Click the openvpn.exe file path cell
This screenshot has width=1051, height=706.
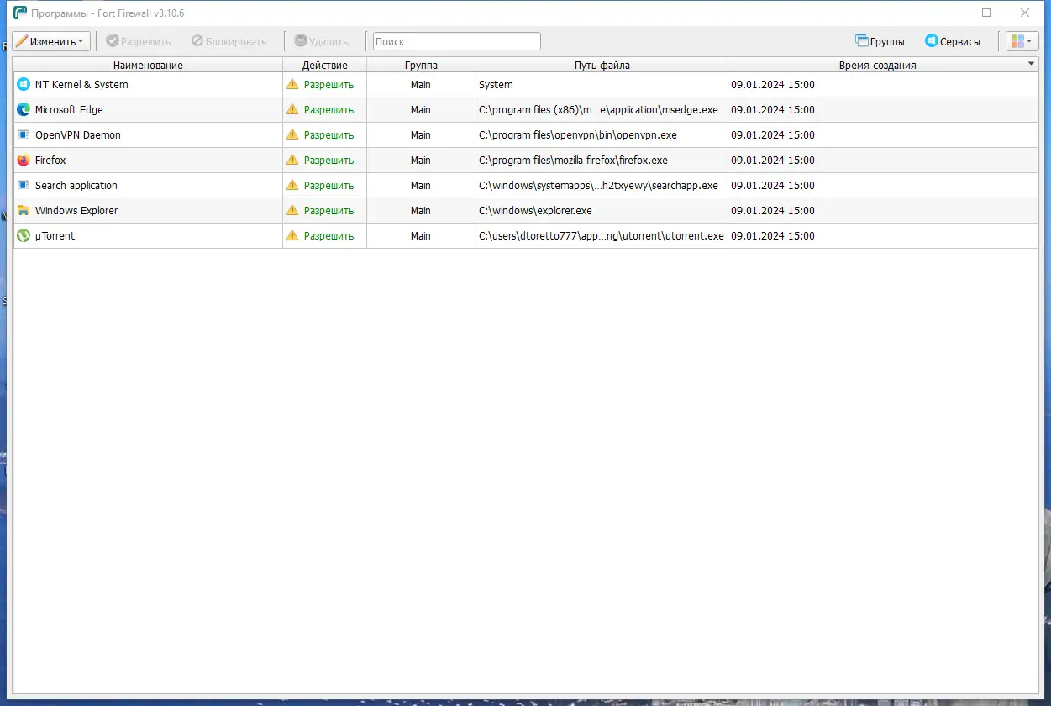pyautogui.click(x=602, y=135)
